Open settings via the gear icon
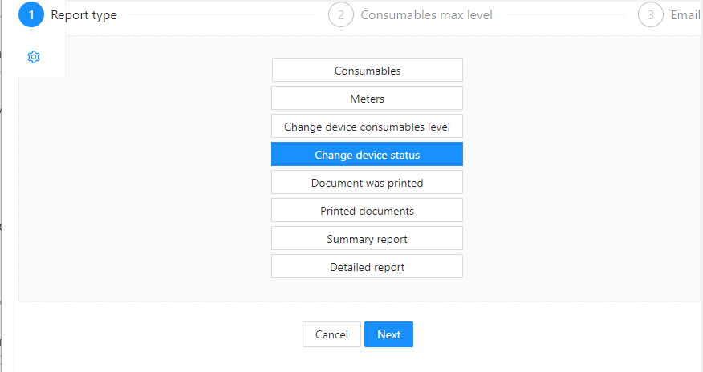This screenshot has height=372, width=703. click(x=34, y=57)
